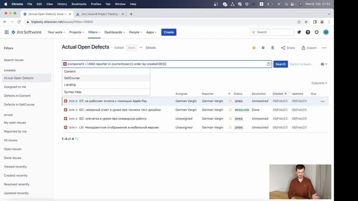Select GetCourse from the autocomplete list

(x=106, y=78)
